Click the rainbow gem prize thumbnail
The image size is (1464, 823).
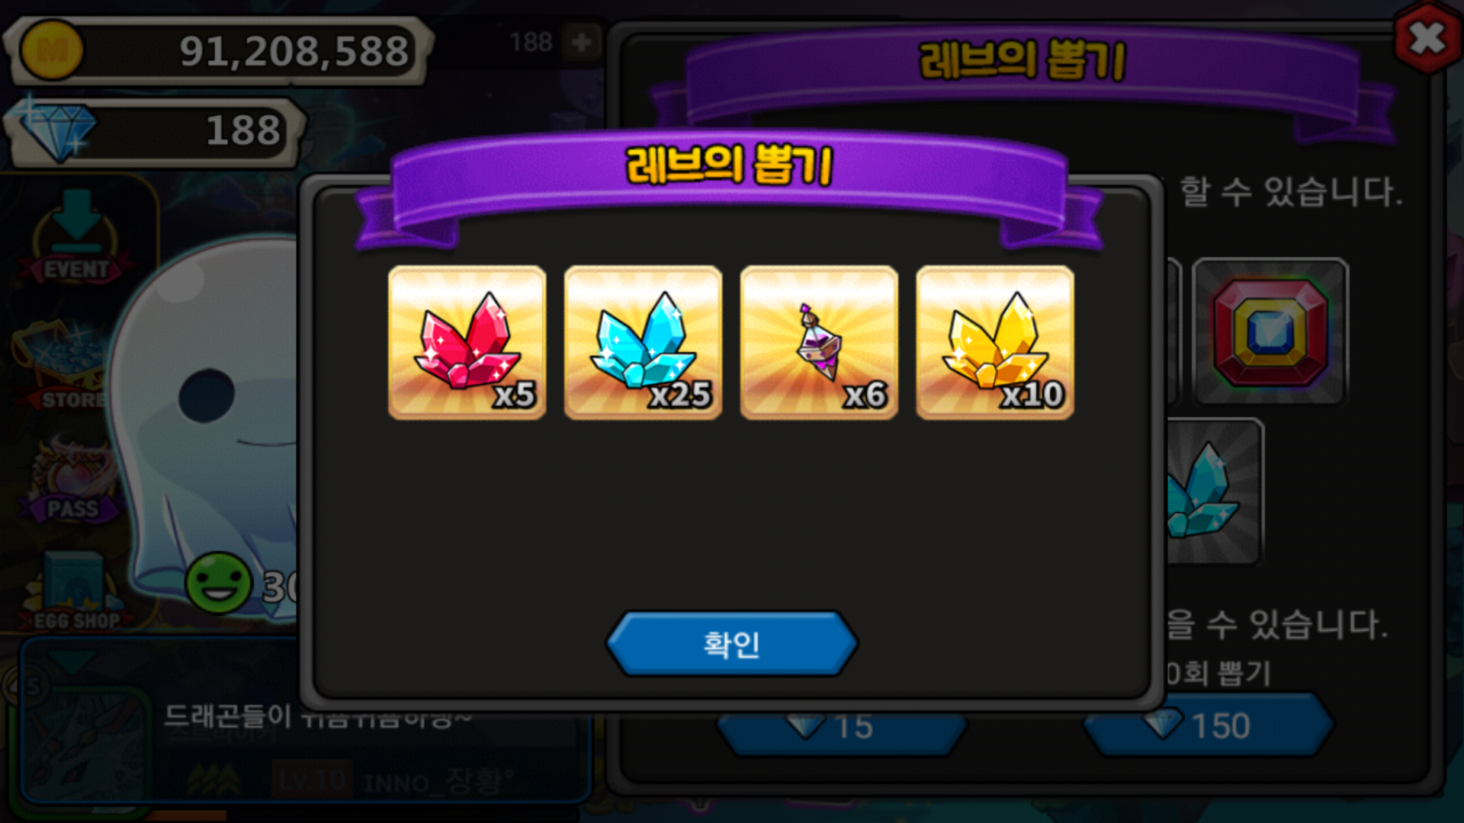pos(1270,331)
